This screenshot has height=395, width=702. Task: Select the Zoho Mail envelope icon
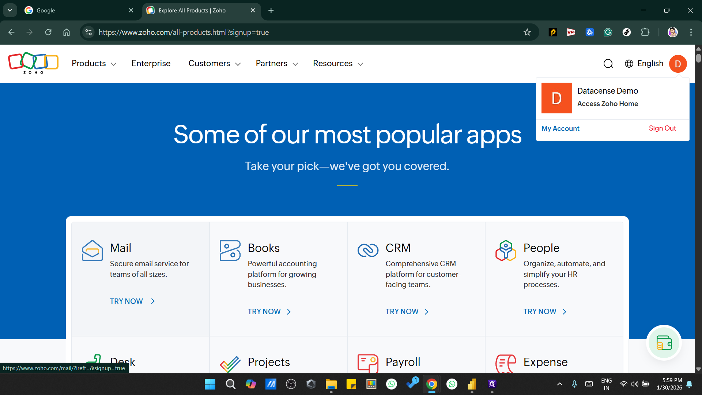(92, 250)
